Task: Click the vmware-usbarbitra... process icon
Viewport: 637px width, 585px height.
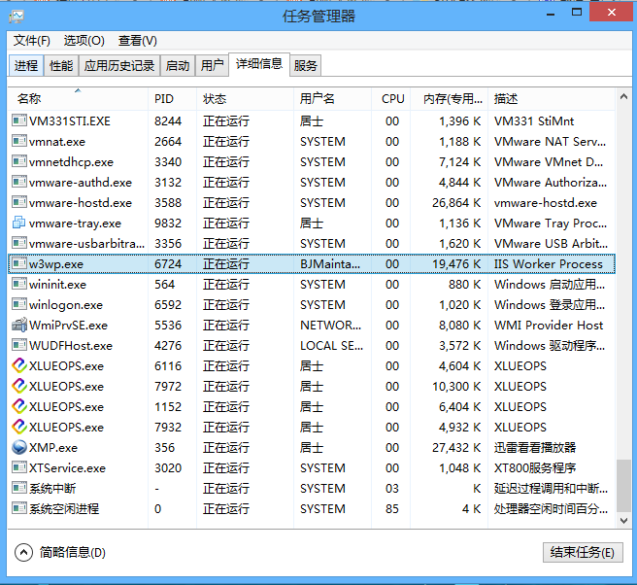Action: click(19, 243)
